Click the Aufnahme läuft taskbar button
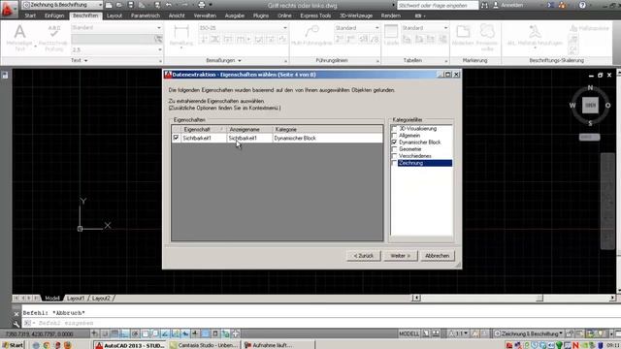This screenshot has height=349, width=621. click(x=278, y=345)
